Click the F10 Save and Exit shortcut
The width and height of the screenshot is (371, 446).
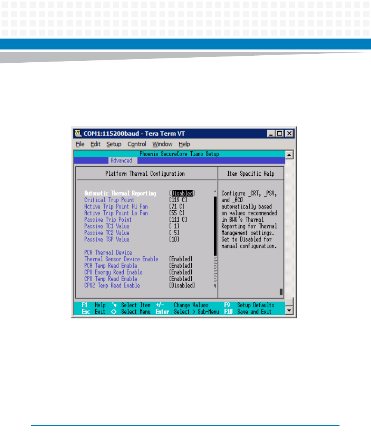(x=248, y=312)
